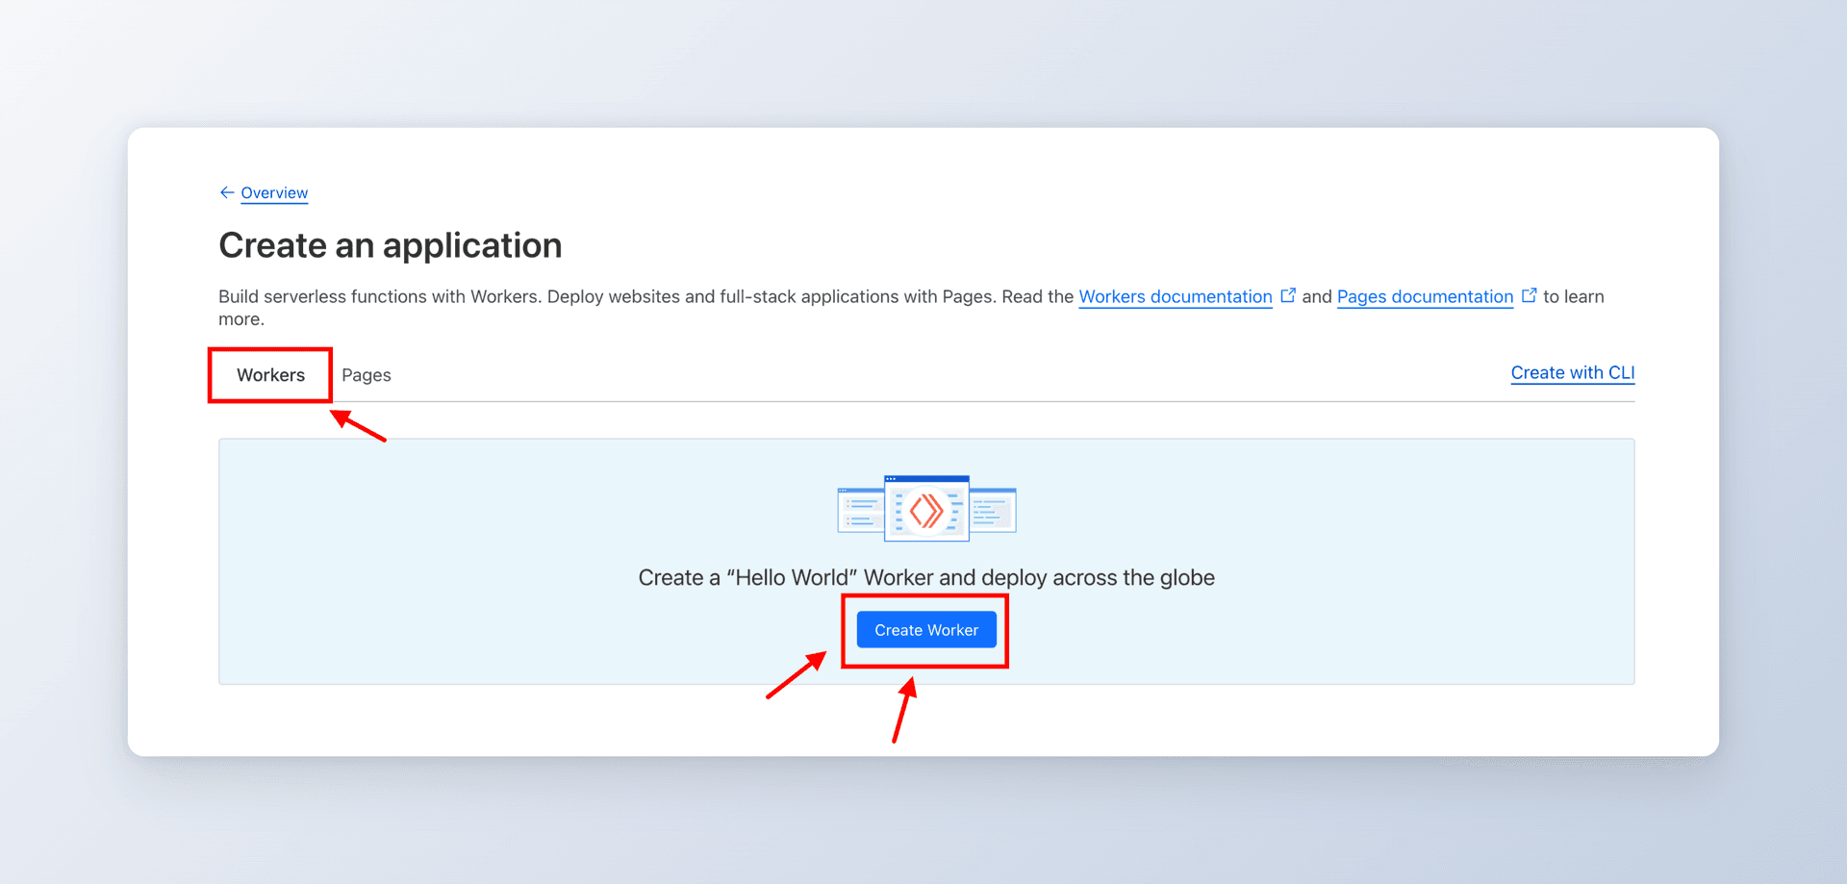Click the "Create an application" heading
The height and width of the screenshot is (884, 1847).
390,245
